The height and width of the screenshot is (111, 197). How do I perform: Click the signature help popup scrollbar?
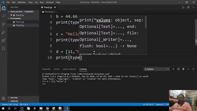pos(146,22)
